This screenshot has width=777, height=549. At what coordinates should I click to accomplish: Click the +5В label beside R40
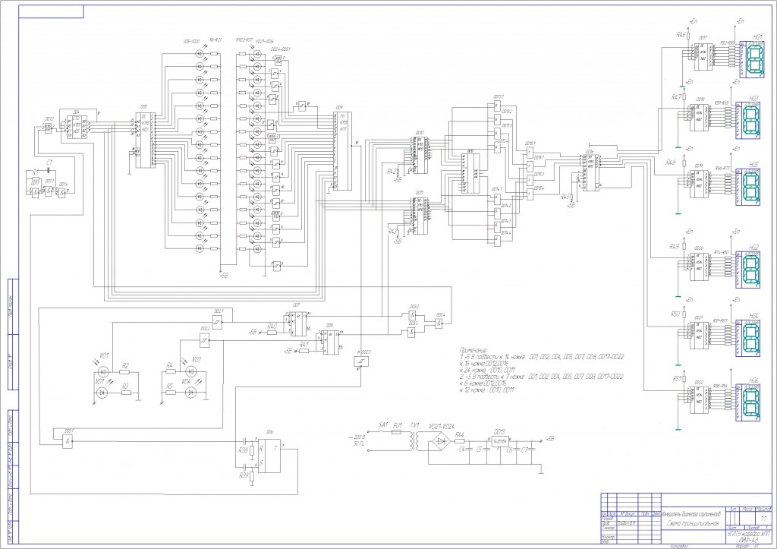[x=252, y=333]
